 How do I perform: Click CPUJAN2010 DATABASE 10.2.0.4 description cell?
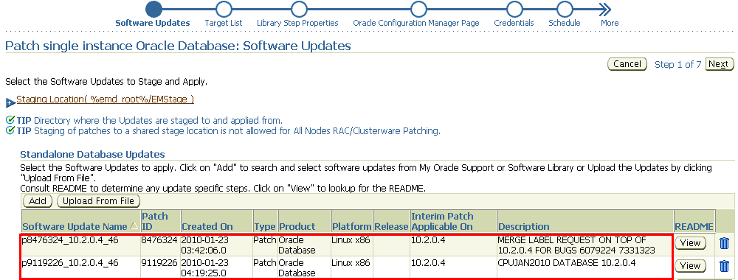[585, 267]
